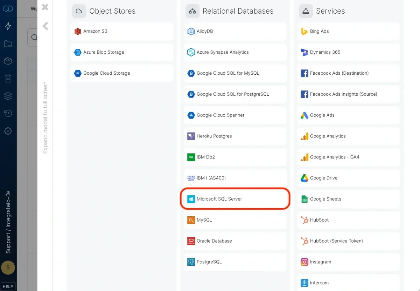Click the folder icon in the left sidebar

click(x=8, y=43)
